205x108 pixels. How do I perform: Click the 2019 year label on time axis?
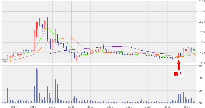click(x=52, y=107)
